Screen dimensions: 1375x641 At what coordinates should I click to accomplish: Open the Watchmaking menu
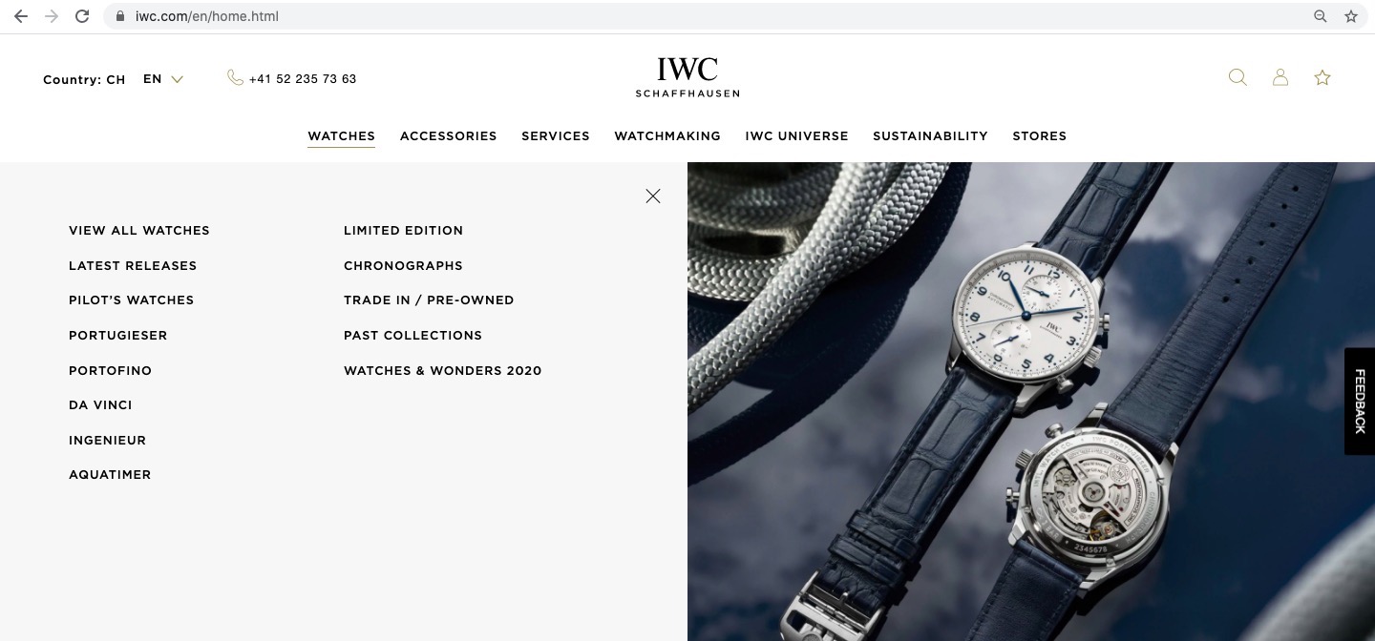(x=667, y=136)
